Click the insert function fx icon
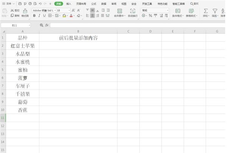Image resolution: width=227 pixels, height=153 pixels. click(x=47, y=25)
